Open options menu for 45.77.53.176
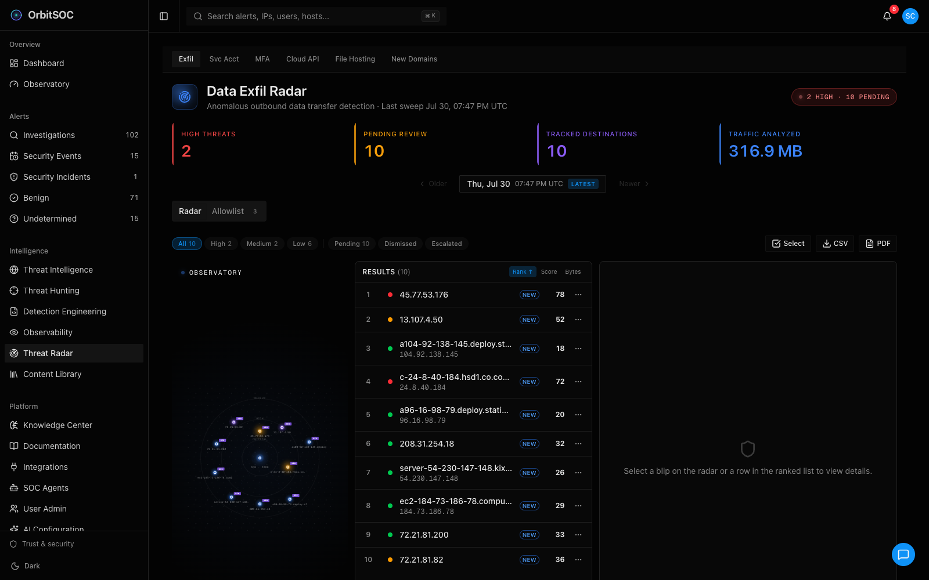 (x=578, y=295)
